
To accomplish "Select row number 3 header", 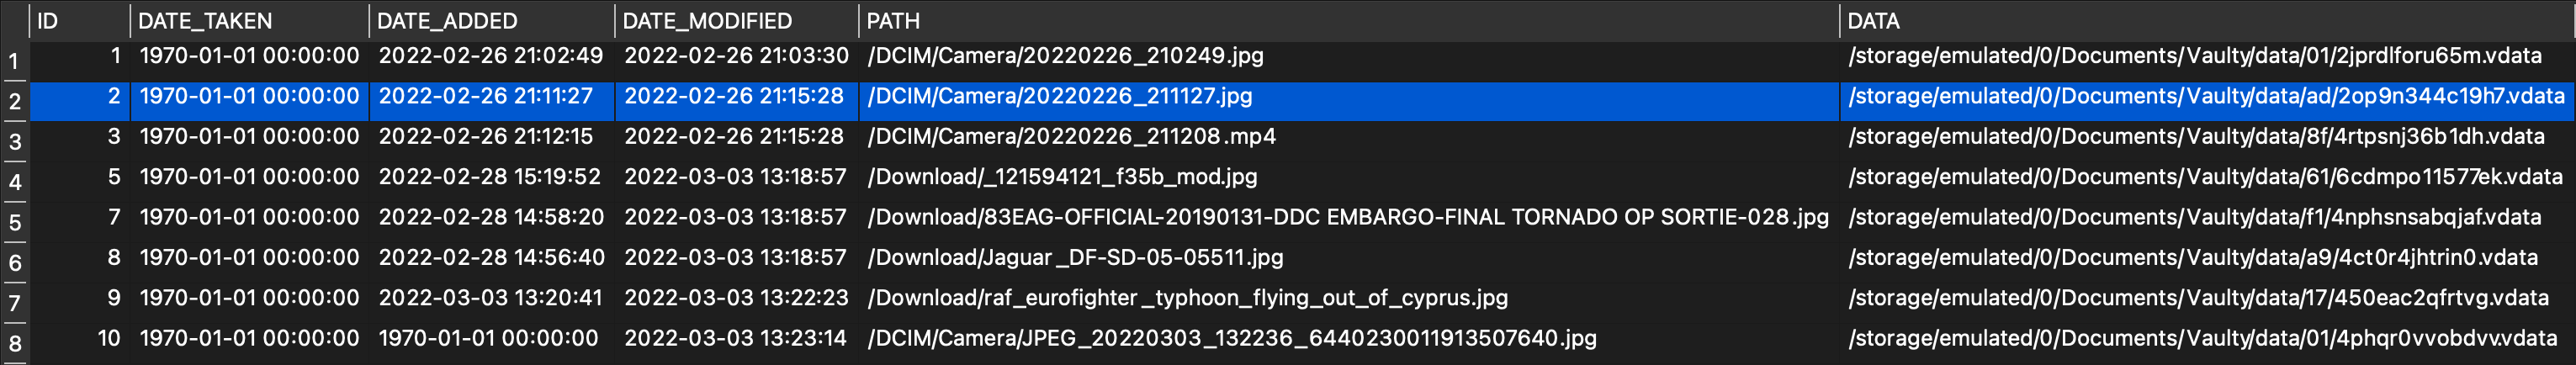I will tap(14, 142).
